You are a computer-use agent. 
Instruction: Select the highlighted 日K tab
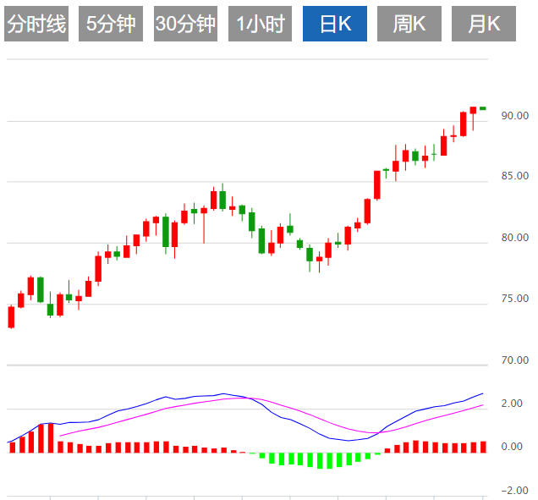[335, 25]
